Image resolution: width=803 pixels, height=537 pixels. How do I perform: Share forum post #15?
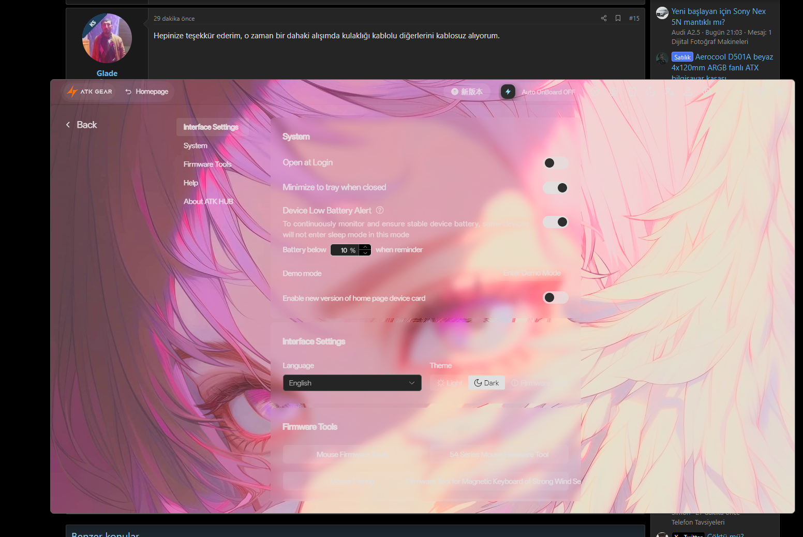pos(604,18)
